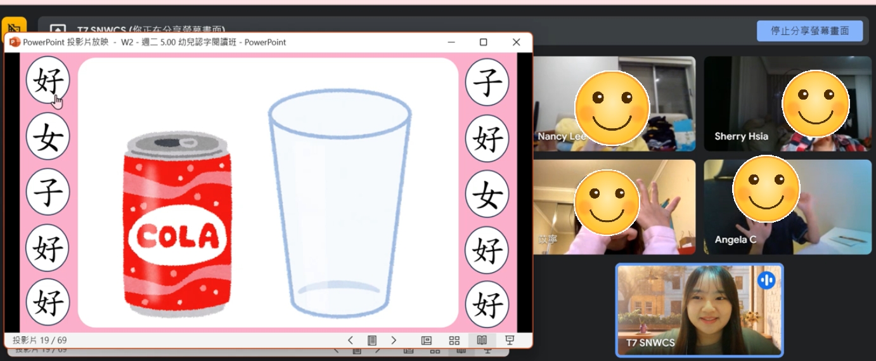Switch to Normal view icon

point(427,341)
